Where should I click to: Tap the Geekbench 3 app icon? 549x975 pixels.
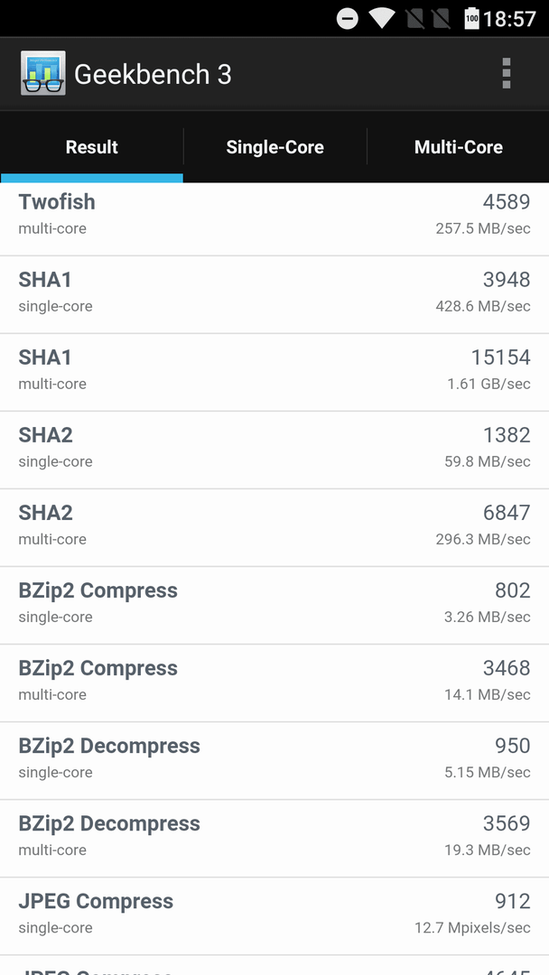[43, 73]
